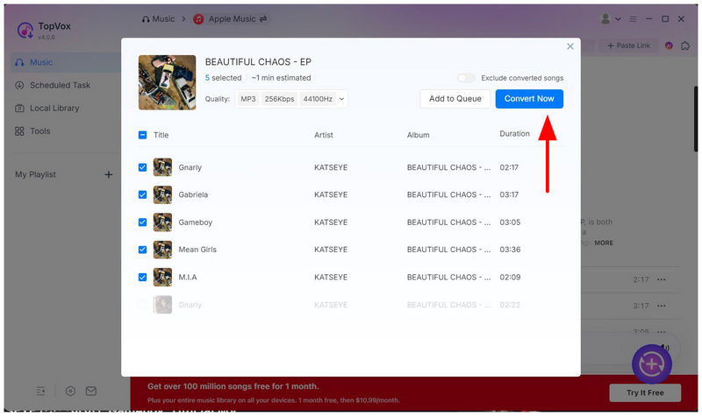Click the MORE link behind dialog

pos(604,243)
